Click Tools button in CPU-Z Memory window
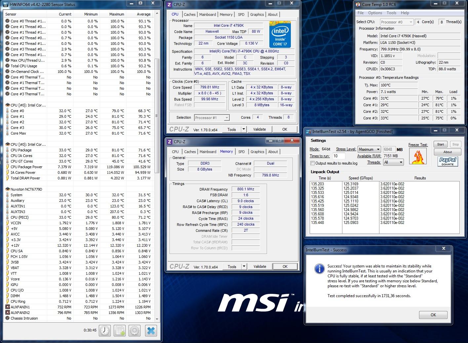This screenshot has width=468, height=343. click(232, 266)
